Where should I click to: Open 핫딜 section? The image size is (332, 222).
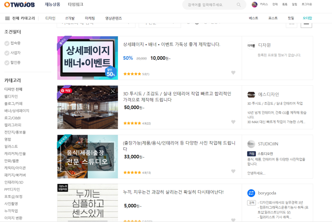(291, 18)
